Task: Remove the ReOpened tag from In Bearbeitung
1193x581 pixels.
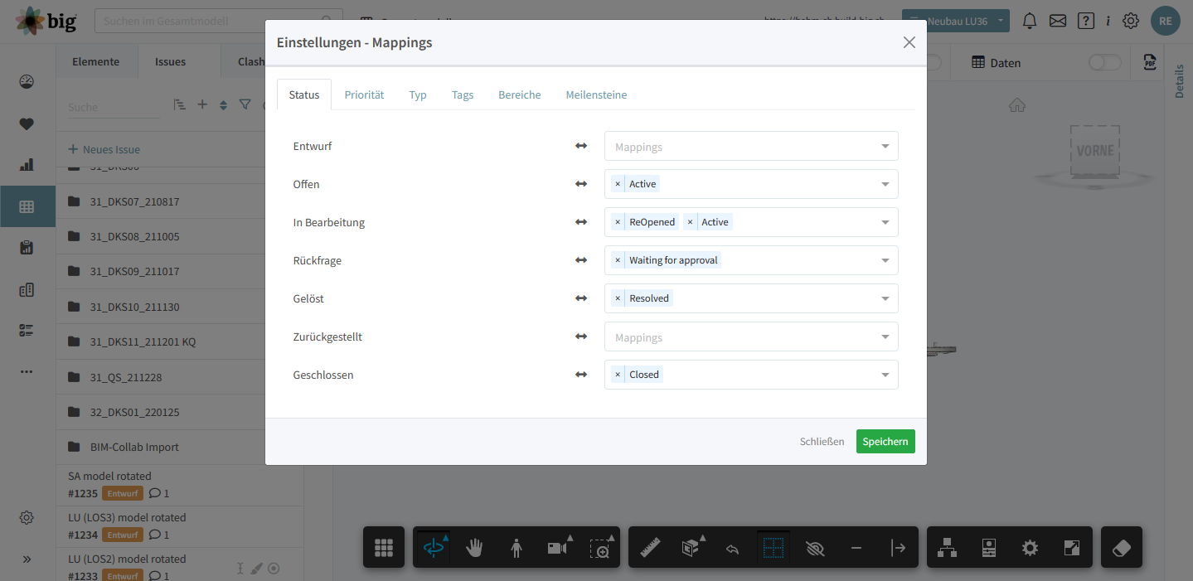Action: 618,222
